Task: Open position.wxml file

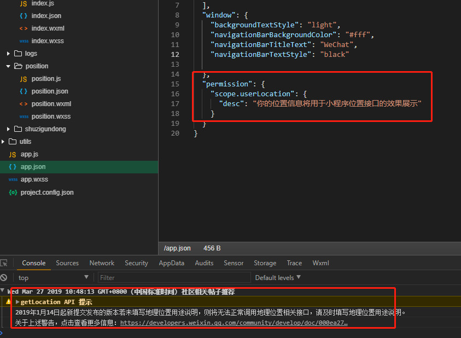Action: (51, 104)
